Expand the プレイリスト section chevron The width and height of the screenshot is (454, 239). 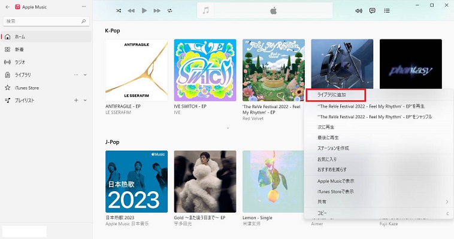pyautogui.click(x=85, y=100)
